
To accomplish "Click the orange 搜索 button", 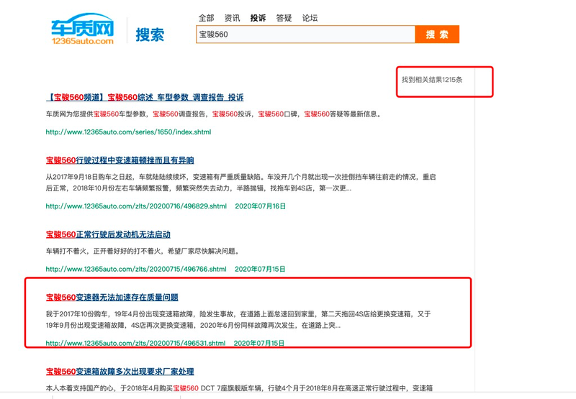I will 437,35.
